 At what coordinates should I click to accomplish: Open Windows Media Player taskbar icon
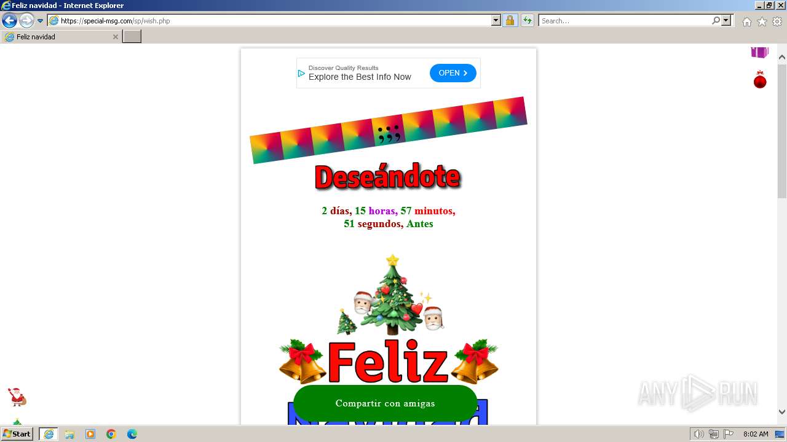90,434
